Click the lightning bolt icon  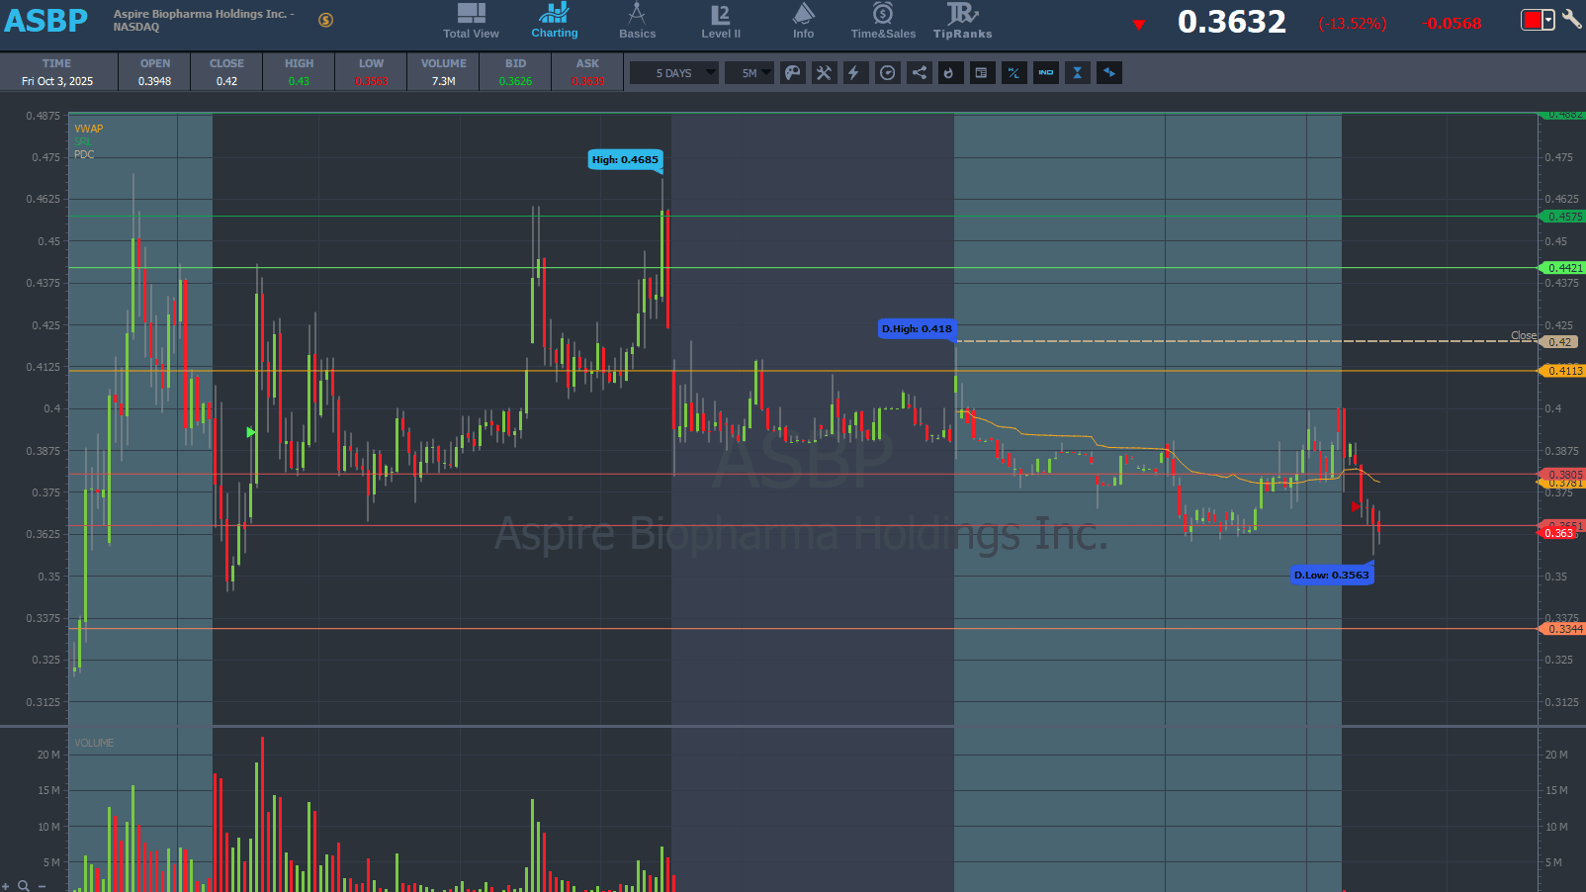point(855,73)
